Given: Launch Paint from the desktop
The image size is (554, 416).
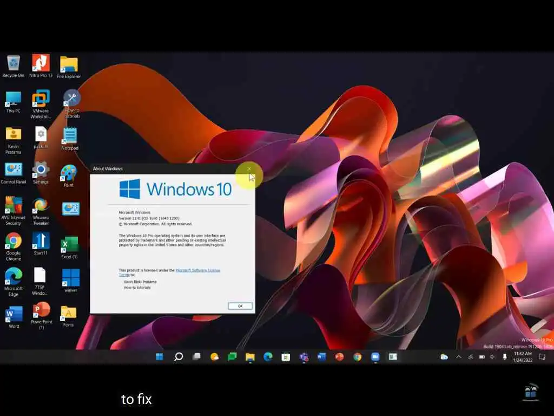Looking at the screenshot, I should point(69,176).
